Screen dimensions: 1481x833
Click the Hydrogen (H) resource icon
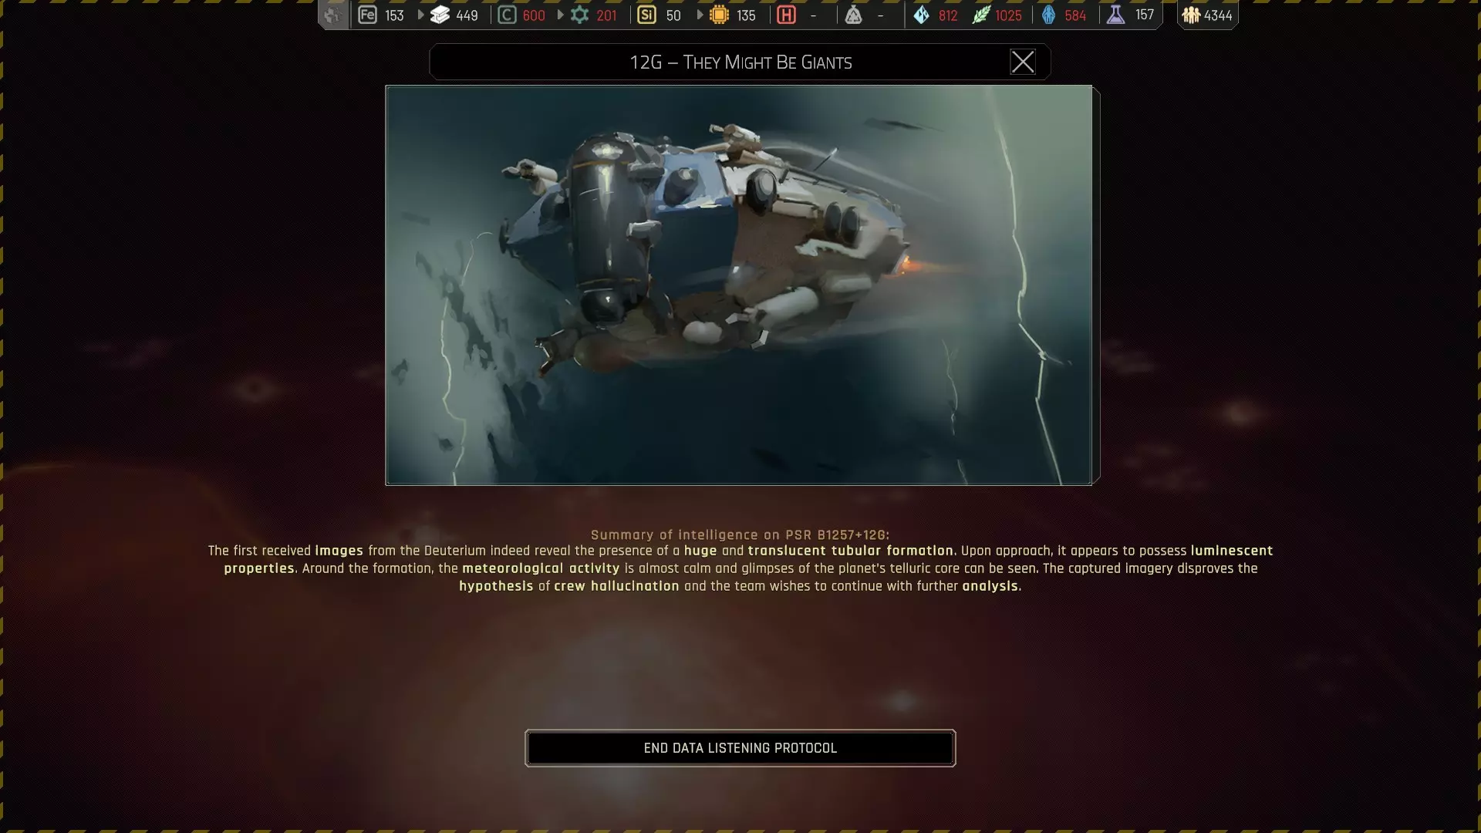786,15
